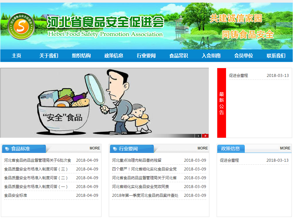Click MORE in the 行业要闻 section
The height and width of the screenshot is (219, 293).
(203, 148)
